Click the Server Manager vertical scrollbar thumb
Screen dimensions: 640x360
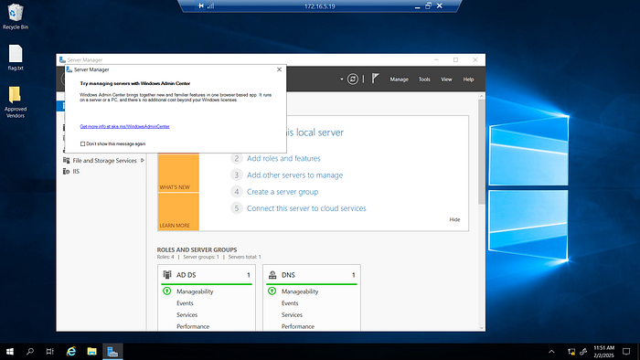(x=482, y=152)
